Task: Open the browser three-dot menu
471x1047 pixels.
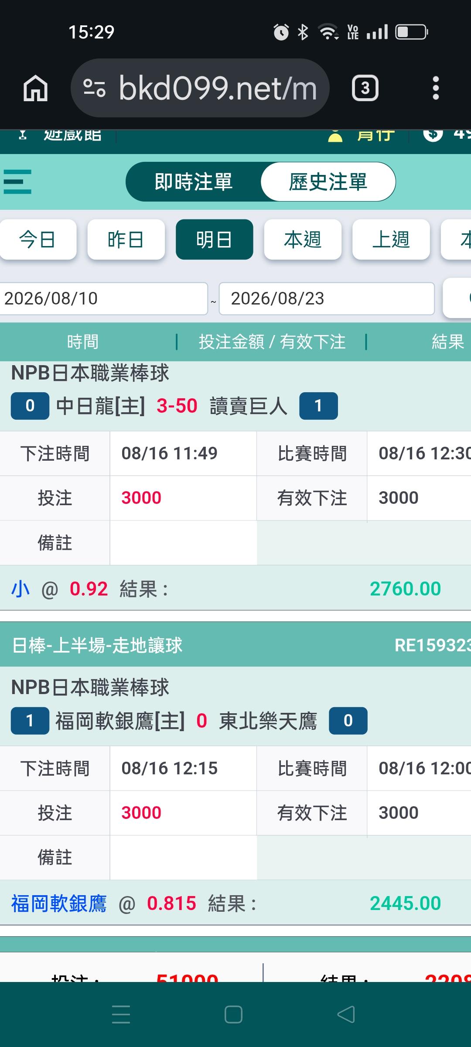Action: [435, 88]
